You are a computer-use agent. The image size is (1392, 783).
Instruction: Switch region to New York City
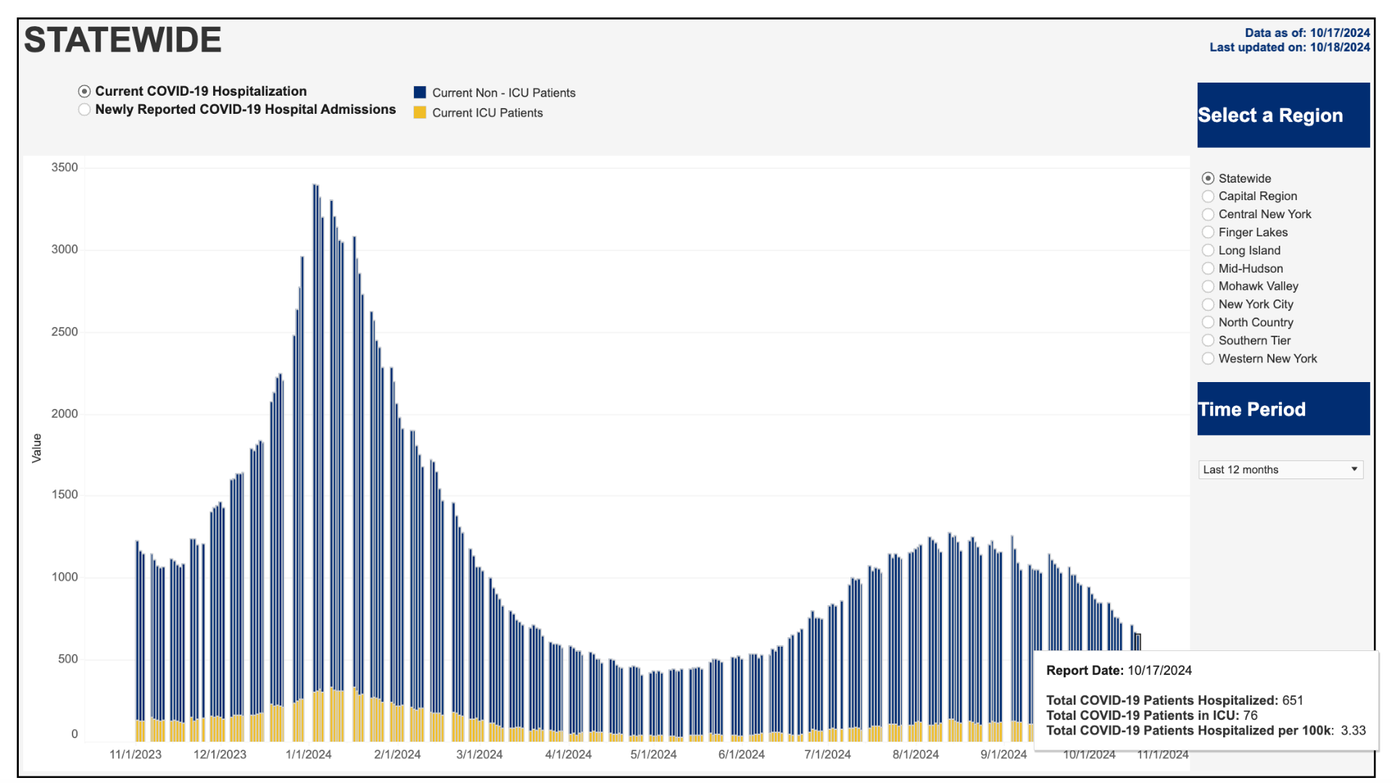tap(1208, 304)
